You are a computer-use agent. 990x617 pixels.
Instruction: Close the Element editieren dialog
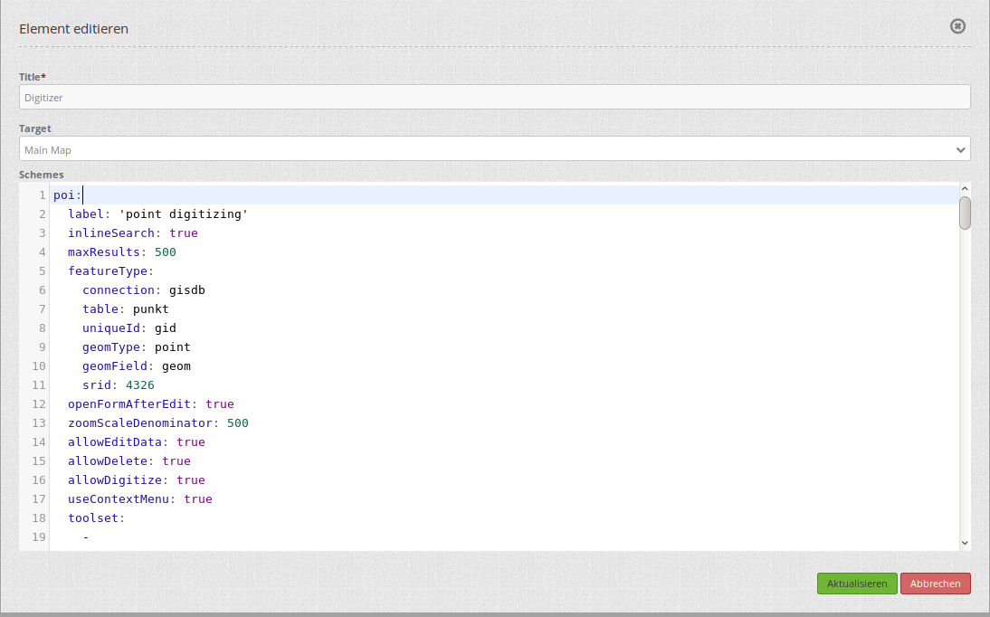[x=957, y=26]
